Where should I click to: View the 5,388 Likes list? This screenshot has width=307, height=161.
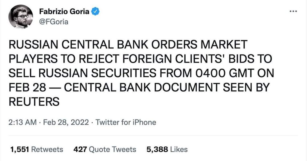[x=167, y=149]
